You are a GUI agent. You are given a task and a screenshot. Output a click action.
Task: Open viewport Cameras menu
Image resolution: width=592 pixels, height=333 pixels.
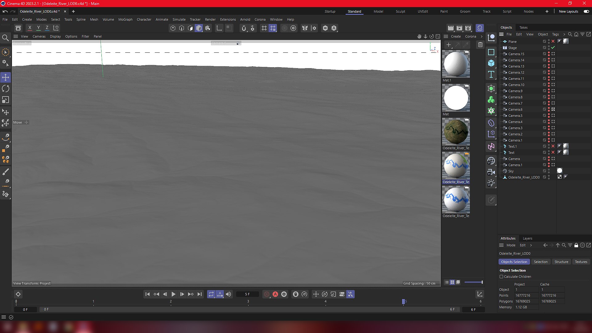click(39, 36)
